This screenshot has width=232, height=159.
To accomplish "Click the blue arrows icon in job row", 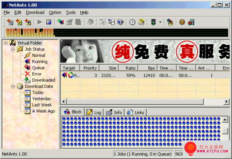I will point(64,75).
